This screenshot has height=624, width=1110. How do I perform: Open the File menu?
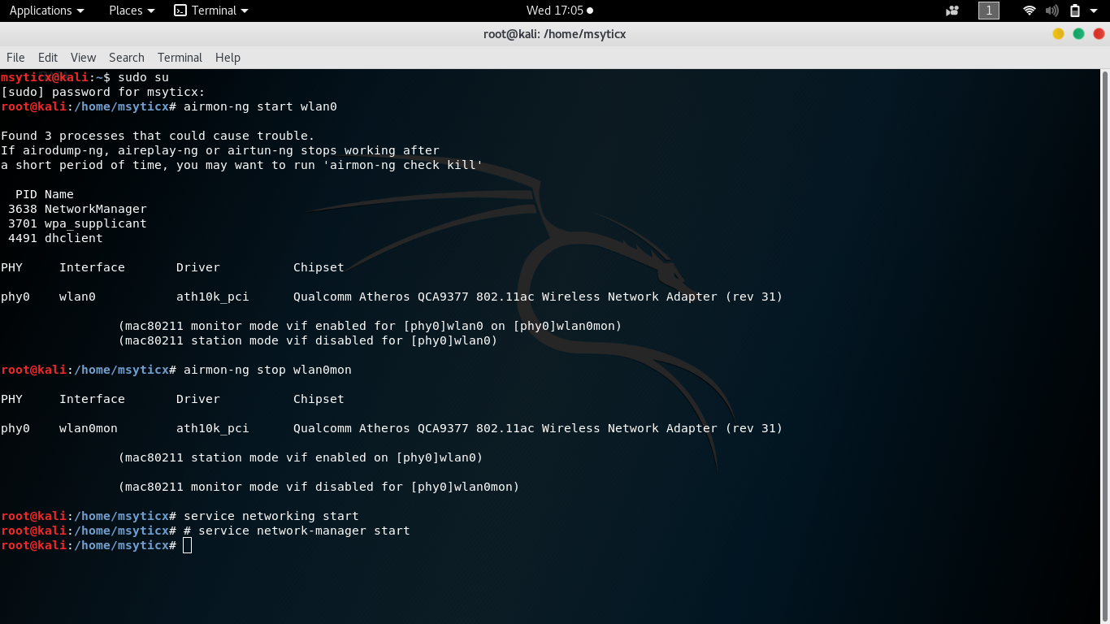click(15, 58)
